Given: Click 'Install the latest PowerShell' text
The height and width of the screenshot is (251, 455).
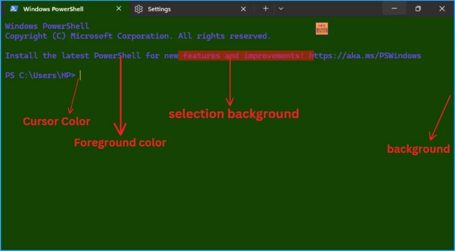Looking at the screenshot, I should (73, 55).
